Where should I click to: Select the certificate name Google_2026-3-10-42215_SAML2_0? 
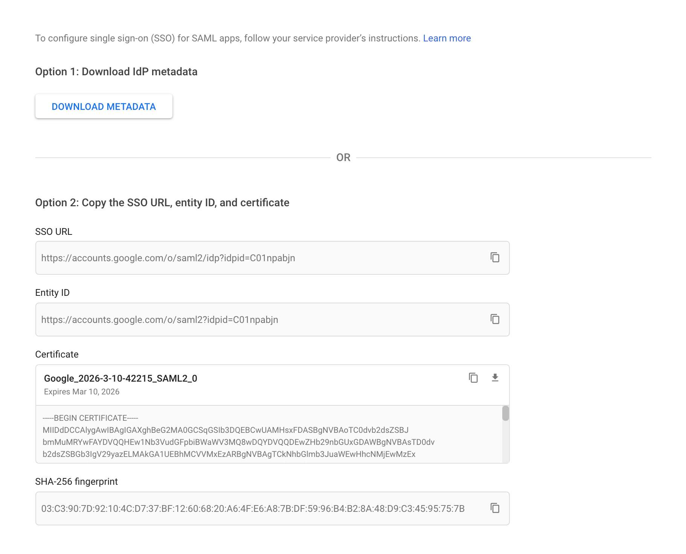click(x=120, y=378)
